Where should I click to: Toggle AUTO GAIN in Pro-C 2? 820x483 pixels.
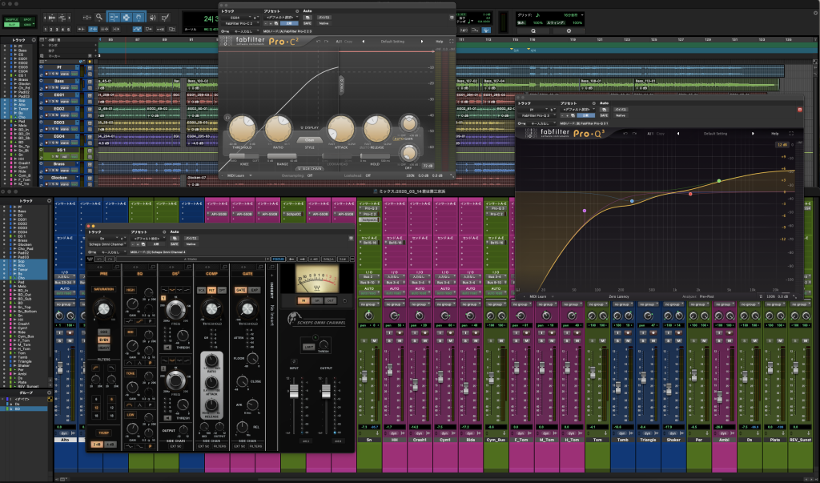coord(403,139)
